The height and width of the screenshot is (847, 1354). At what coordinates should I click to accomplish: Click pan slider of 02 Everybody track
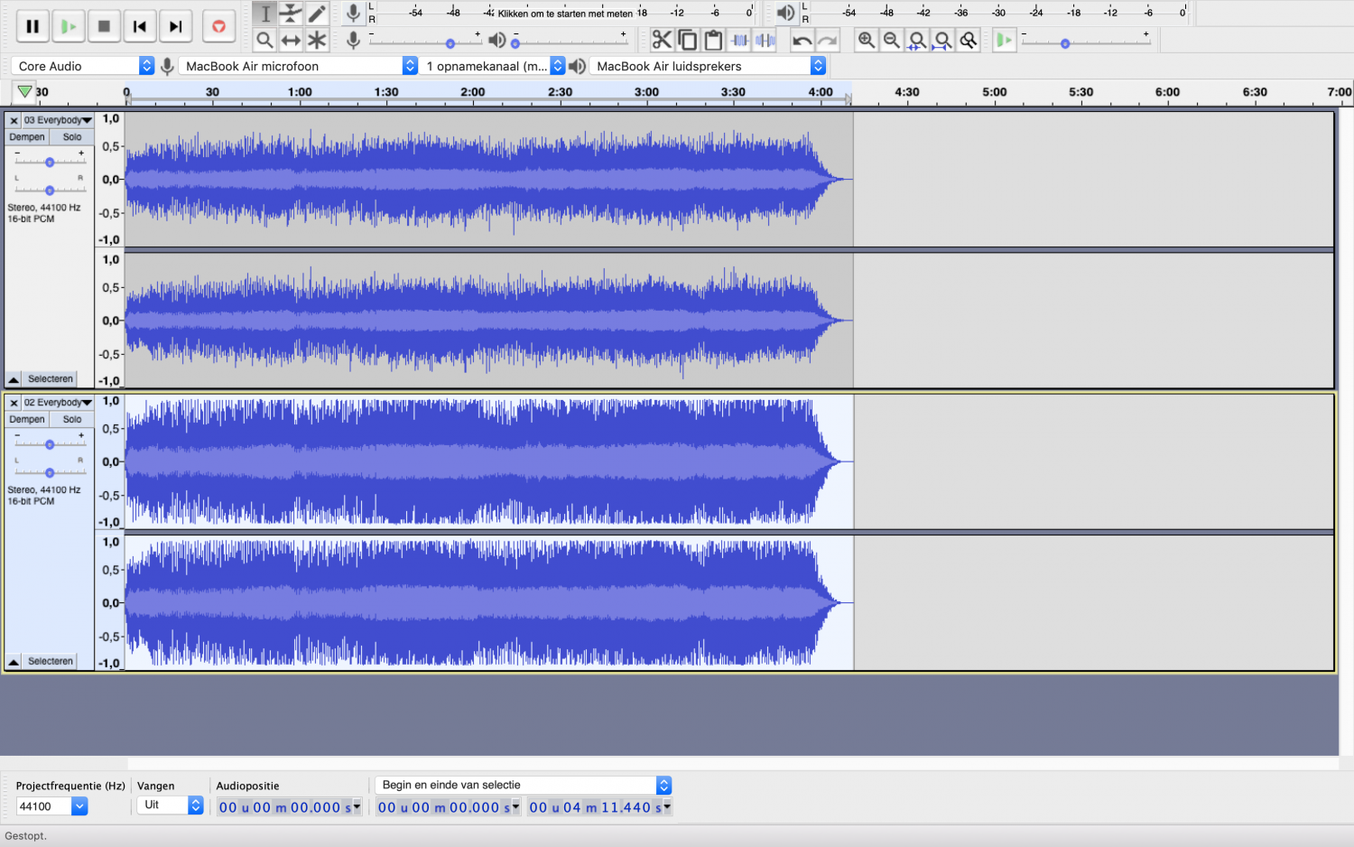pos(50,472)
